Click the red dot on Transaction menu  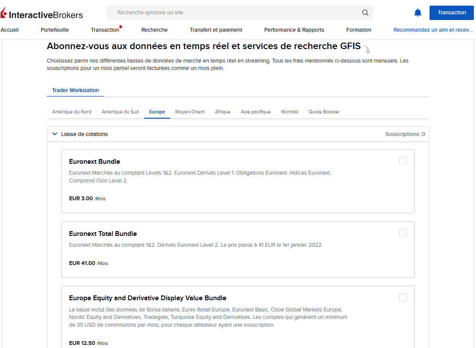coord(121,27)
